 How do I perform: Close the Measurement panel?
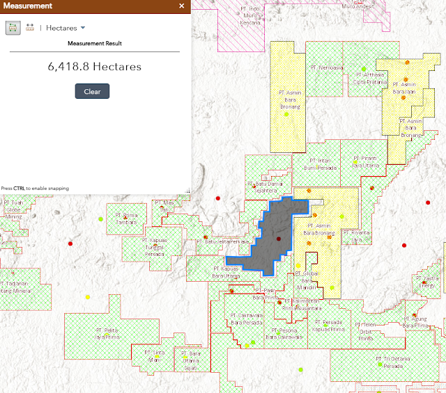182,6
